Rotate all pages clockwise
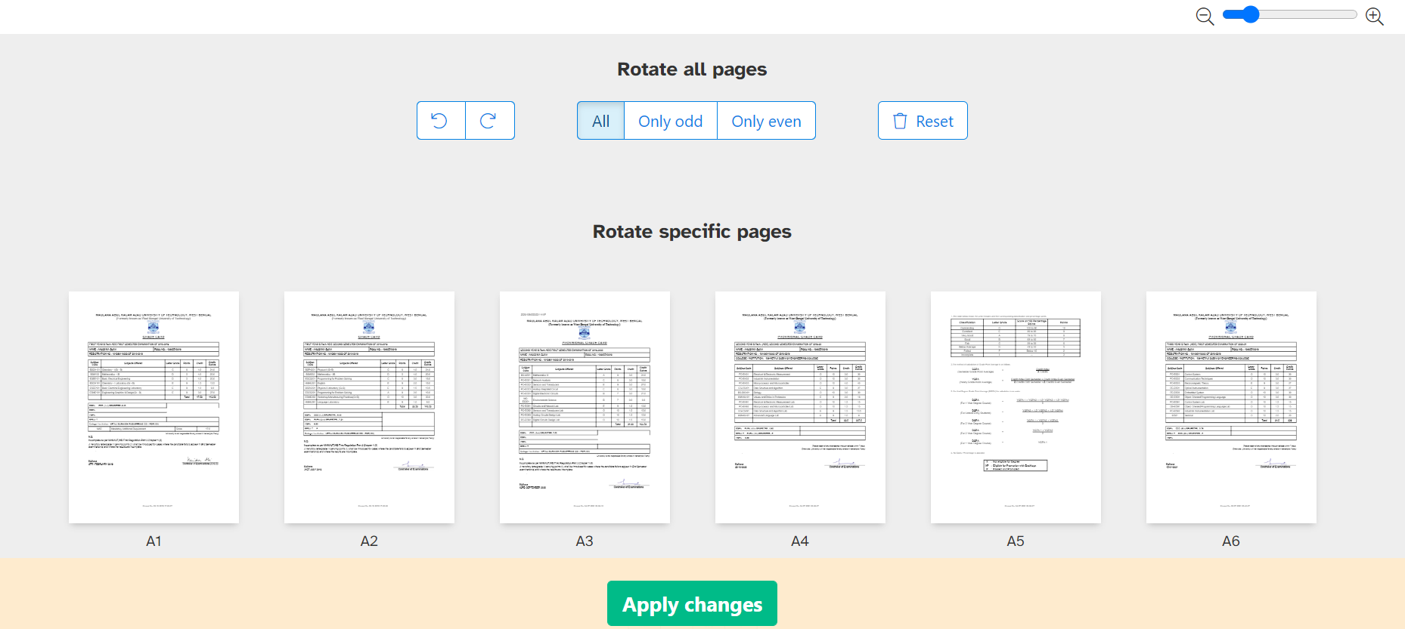 pyautogui.click(x=489, y=121)
